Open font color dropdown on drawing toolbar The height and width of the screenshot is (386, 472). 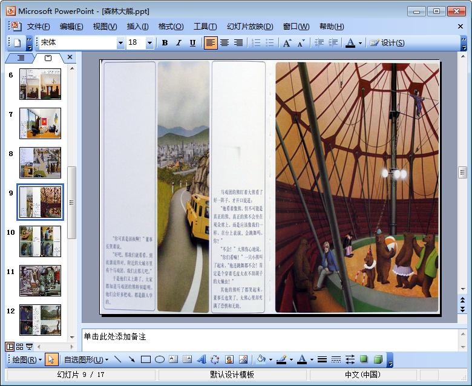(x=312, y=359)
